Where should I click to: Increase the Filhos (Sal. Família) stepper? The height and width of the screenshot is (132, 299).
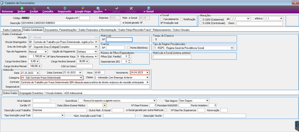pos(130,56)
